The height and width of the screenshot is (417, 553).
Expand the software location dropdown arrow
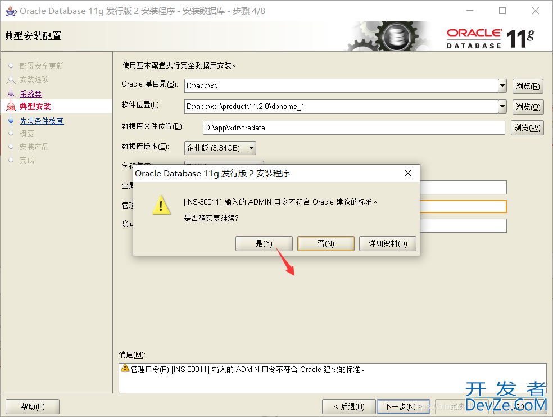pos(502,107)
